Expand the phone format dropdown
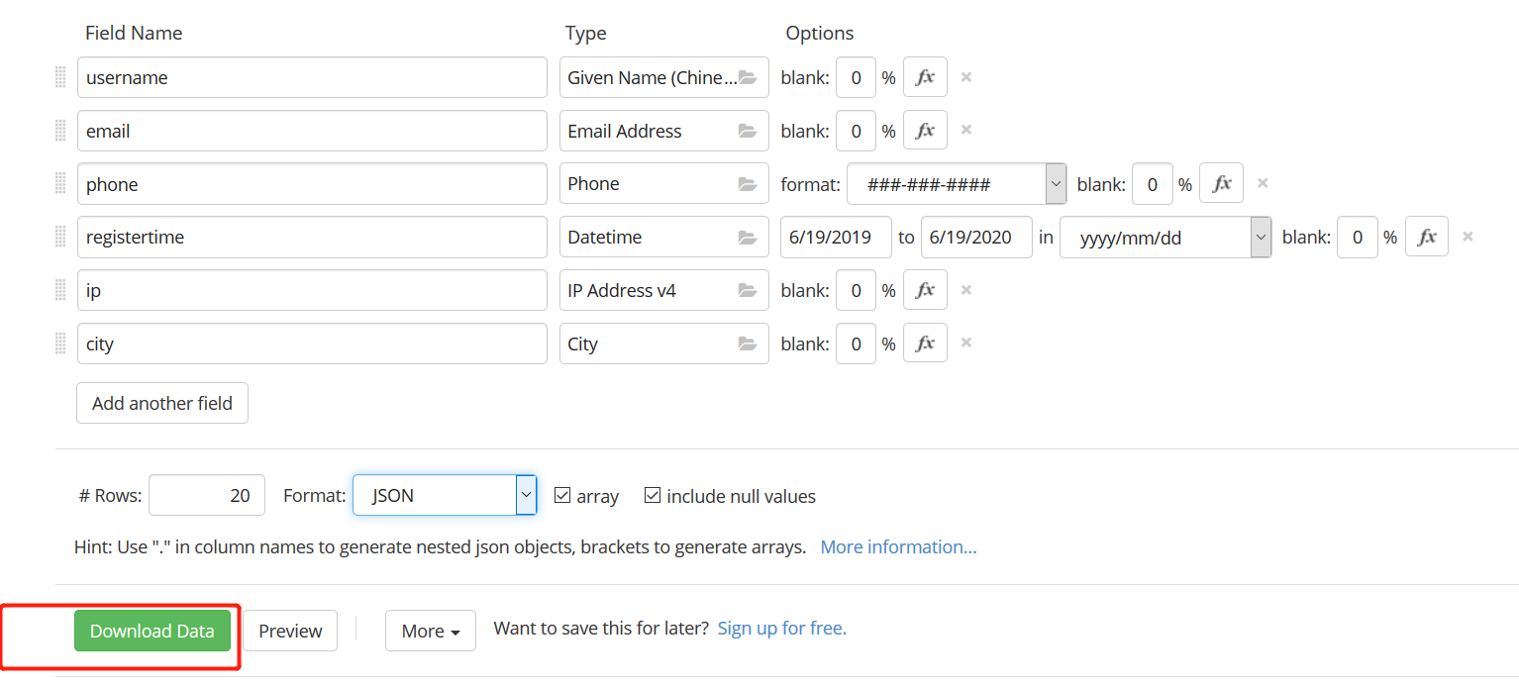Screen dimensions: 1519x687 tap(1056, 184)
